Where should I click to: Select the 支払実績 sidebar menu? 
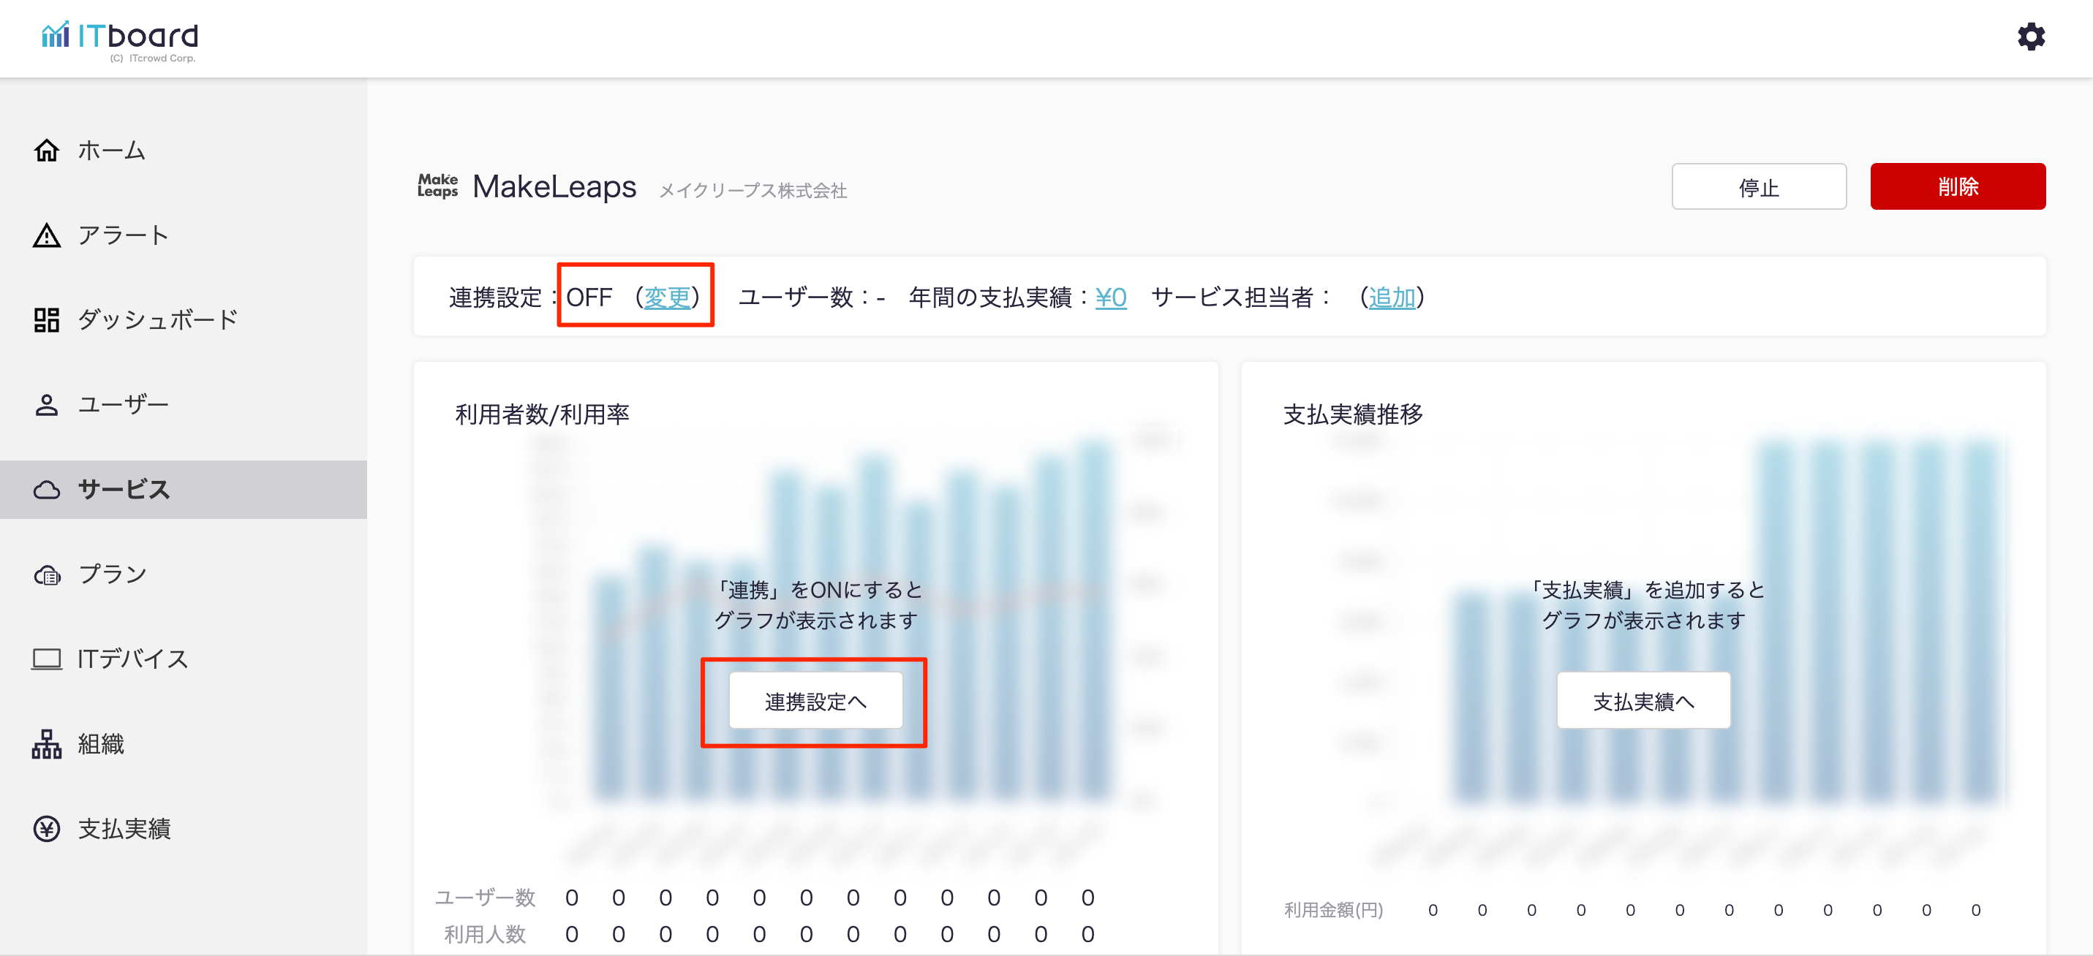(x=124, y=829)
